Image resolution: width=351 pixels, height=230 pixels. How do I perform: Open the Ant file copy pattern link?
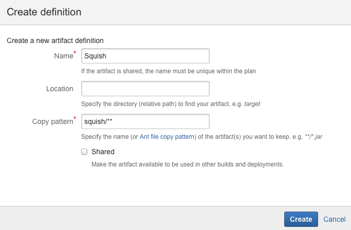[167, 137]
